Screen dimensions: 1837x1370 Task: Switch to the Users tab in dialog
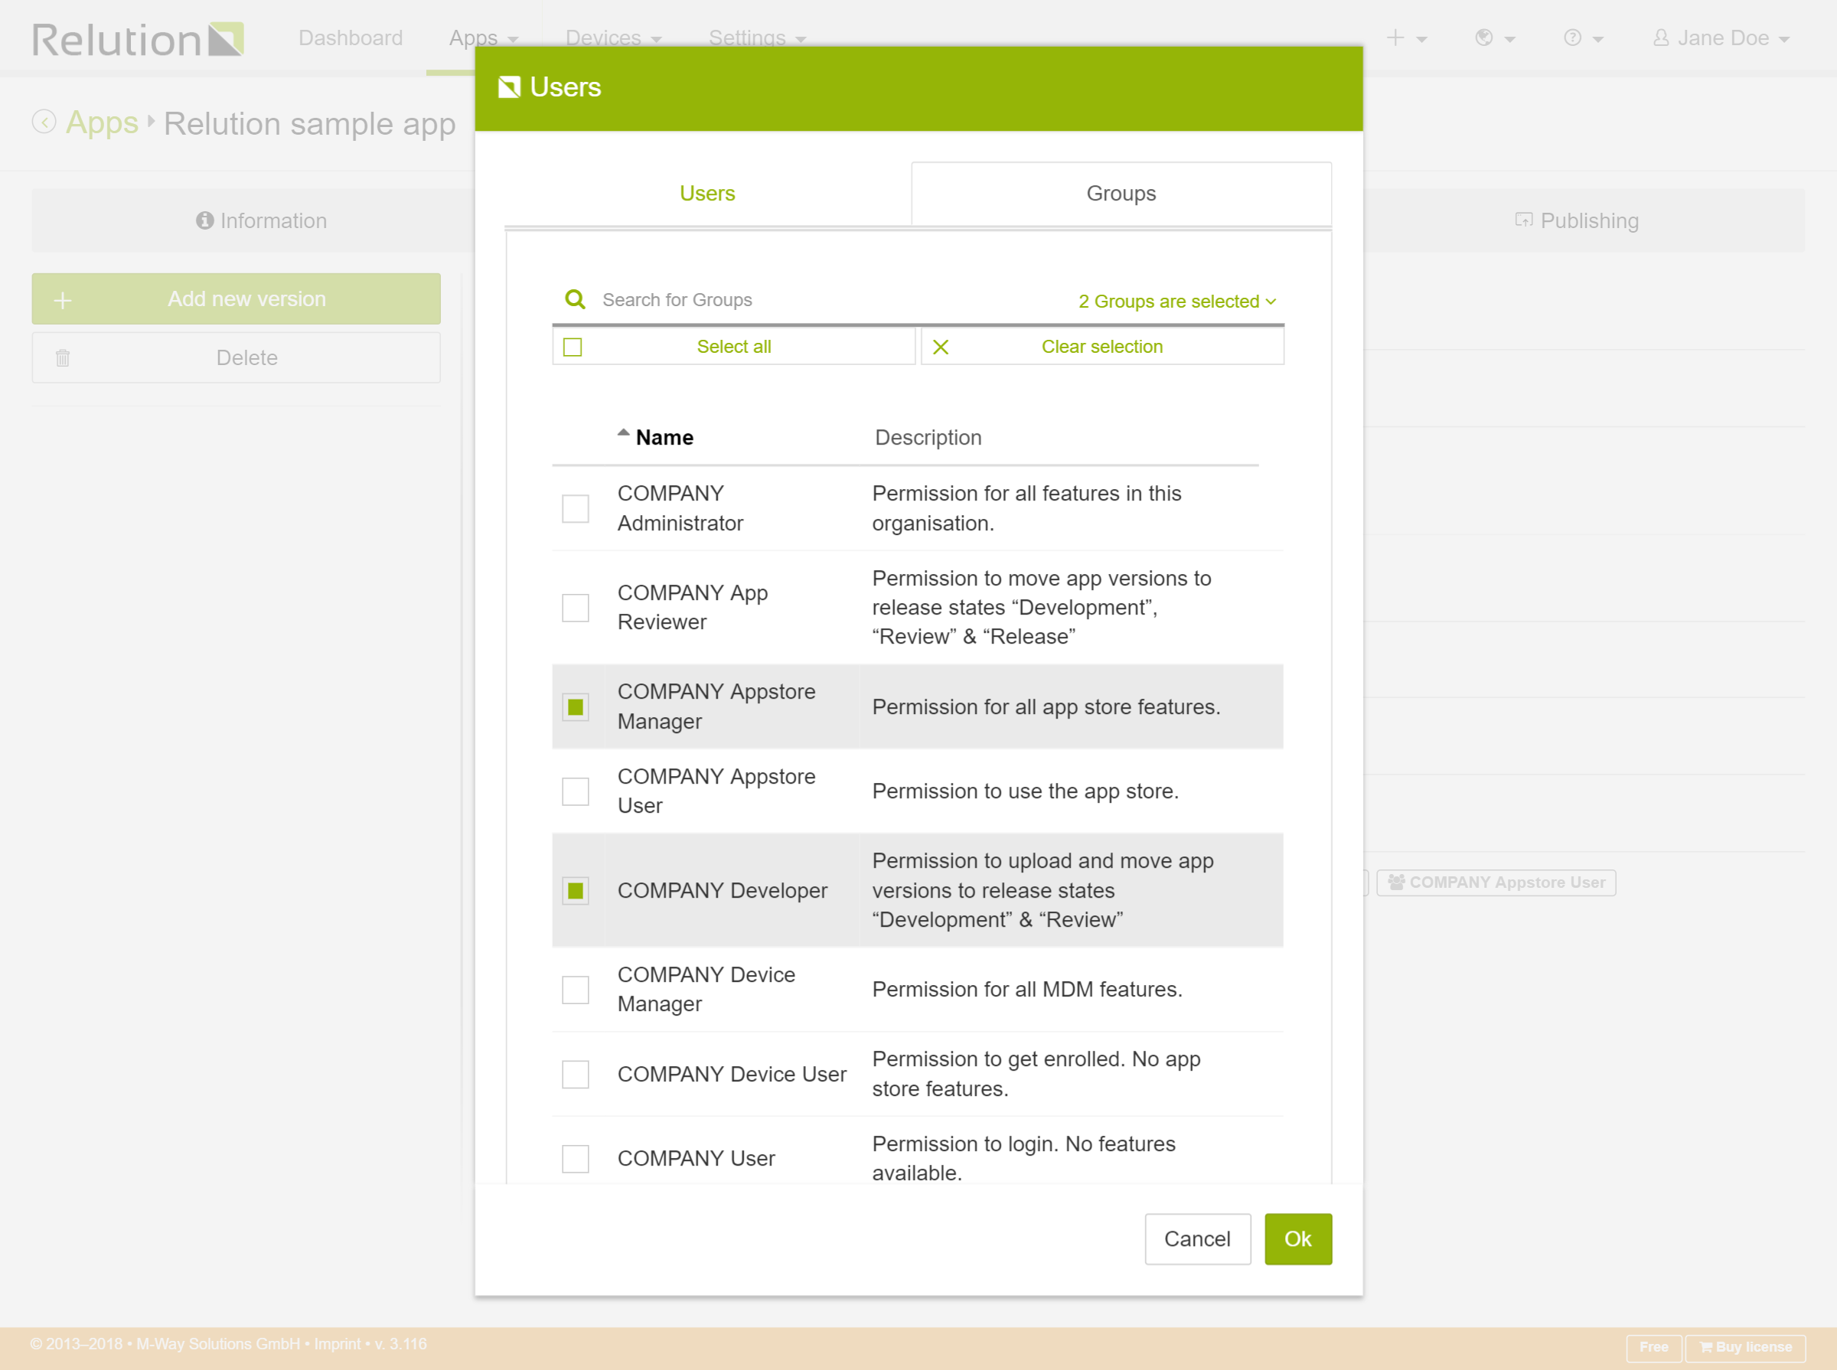(707, 193)
